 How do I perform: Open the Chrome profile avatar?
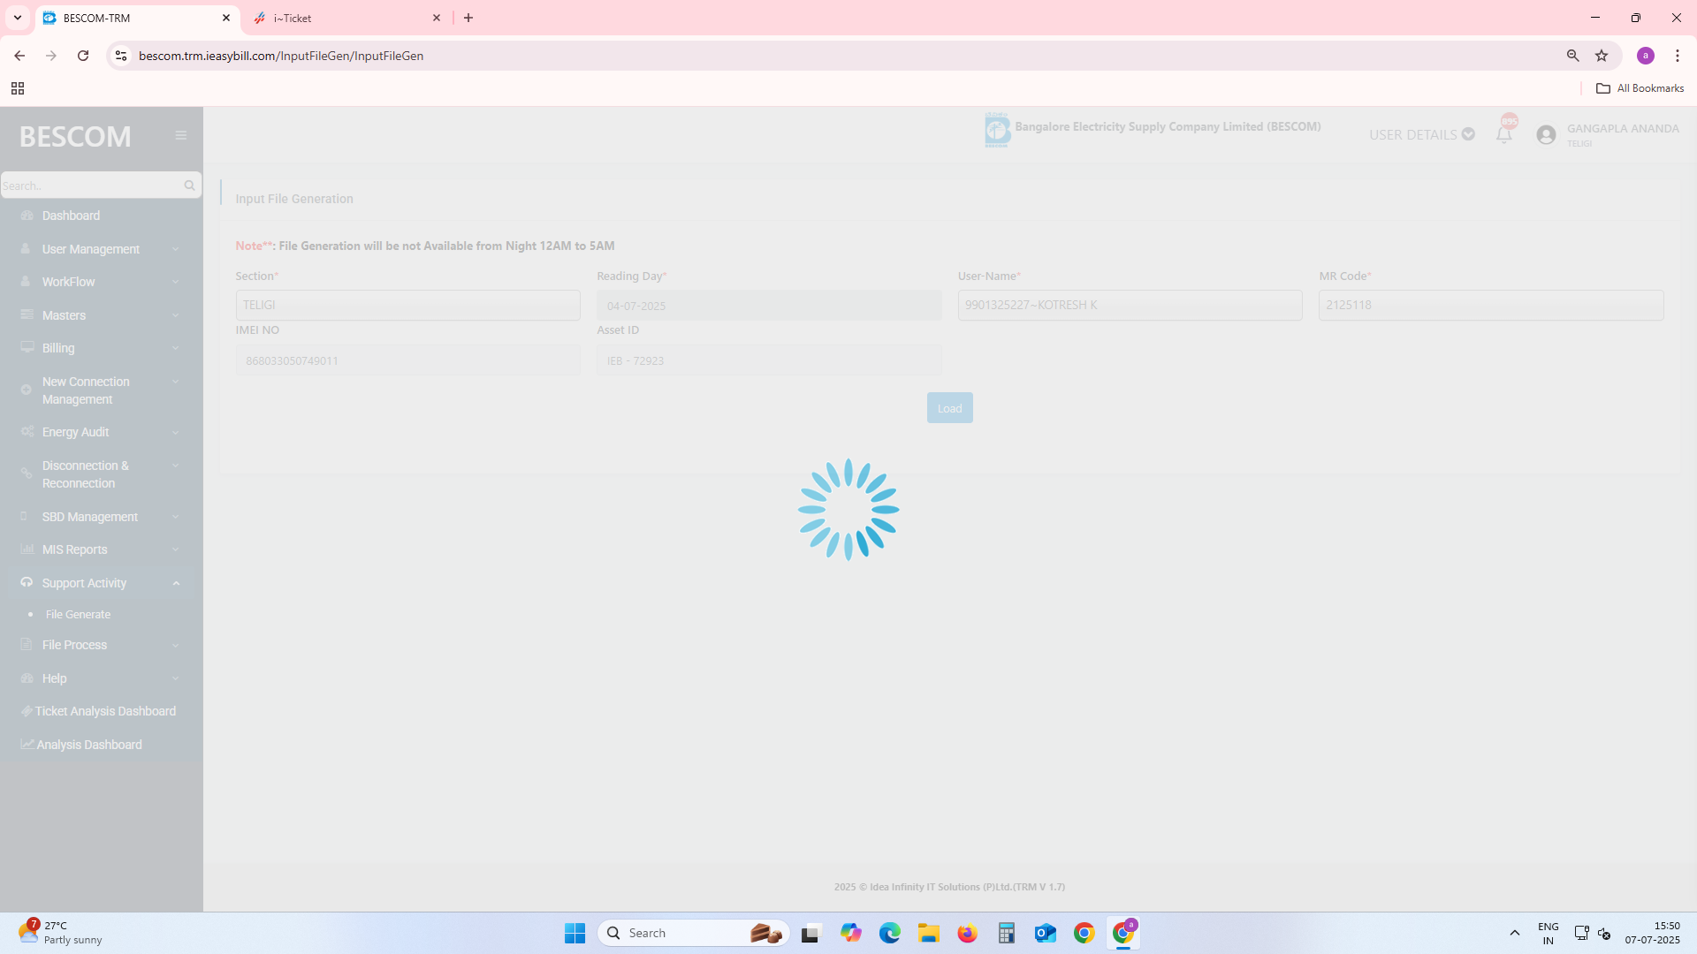pos(1645,56)
